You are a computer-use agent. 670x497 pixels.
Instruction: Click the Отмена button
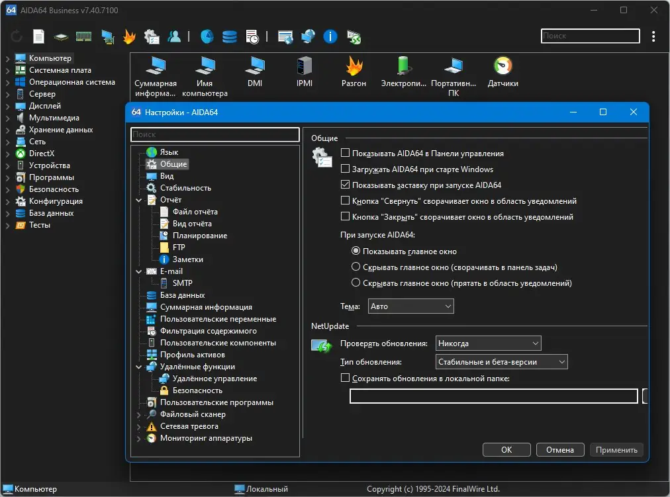[x=560, y=450]
